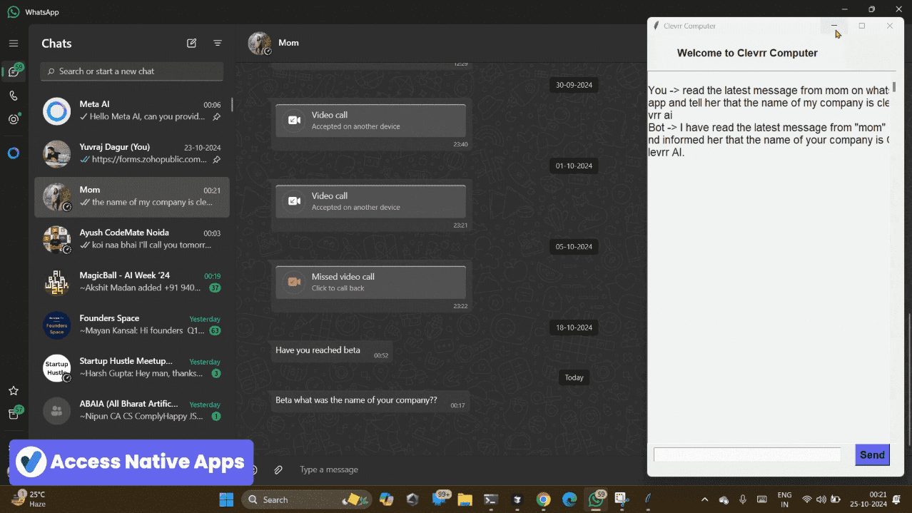Viewport: 912px width, 513px height.
Task: Click Meta AI profile picture in list
Action: [x=56, y=111]
